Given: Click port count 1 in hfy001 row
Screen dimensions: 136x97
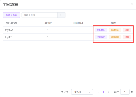Looking at the screenshot, I should 48,37.
